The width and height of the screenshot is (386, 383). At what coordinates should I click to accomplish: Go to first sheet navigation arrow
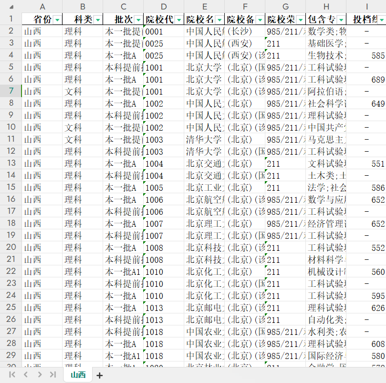point(12,374)
